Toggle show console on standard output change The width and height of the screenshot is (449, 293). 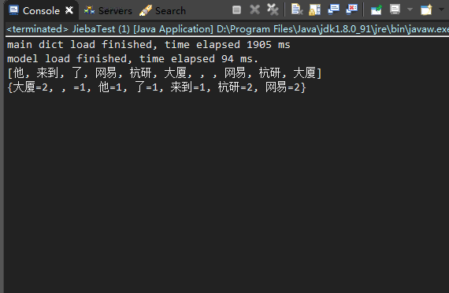point(334,9)
